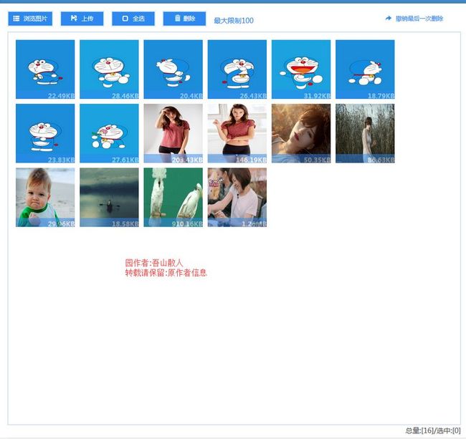Select the 146.19KB woman photo thumbnail
This screenshot has width=466, height=439.
pyautogui.click(x=237, y=133)
